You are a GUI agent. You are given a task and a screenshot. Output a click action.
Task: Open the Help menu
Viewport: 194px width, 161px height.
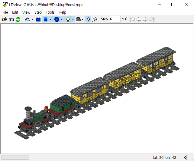tap(62, 12)
